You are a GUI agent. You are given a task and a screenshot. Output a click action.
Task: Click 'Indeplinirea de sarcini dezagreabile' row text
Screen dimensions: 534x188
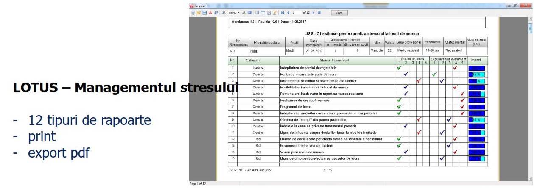[308, 68]
